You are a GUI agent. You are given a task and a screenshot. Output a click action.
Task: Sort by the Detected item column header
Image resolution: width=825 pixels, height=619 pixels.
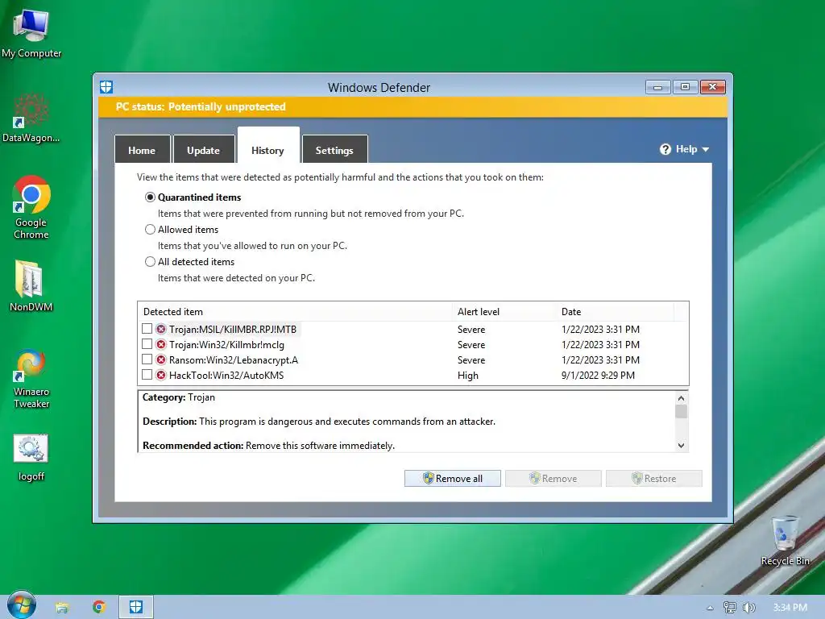pyautogui.click(x=295, y=312)
